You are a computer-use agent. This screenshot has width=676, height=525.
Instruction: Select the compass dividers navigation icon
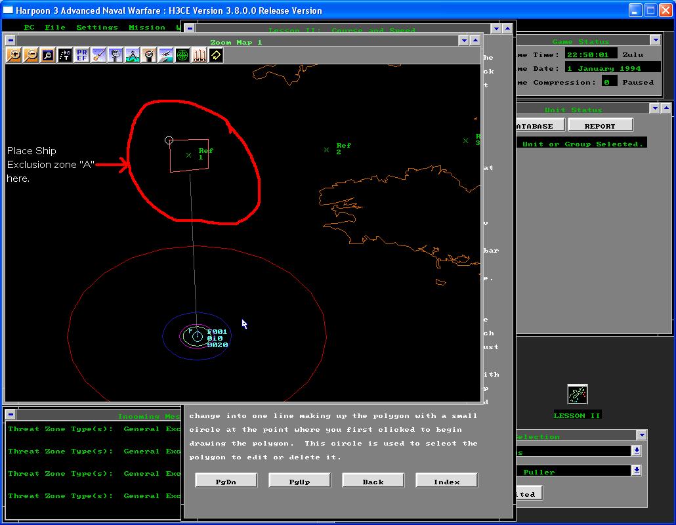coord(132,55)
